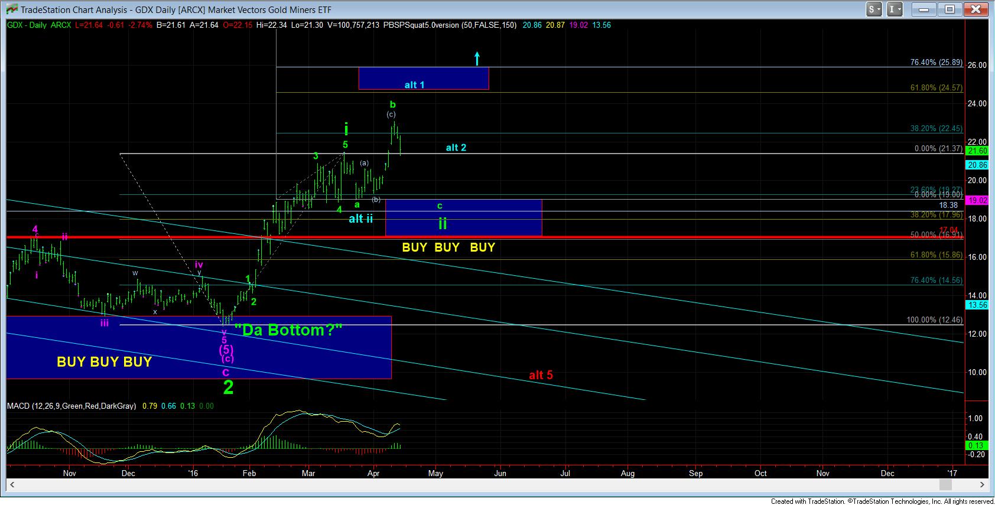
Task: Click the 100.00% (12.46) Fibonacci label
Action: 935,320
